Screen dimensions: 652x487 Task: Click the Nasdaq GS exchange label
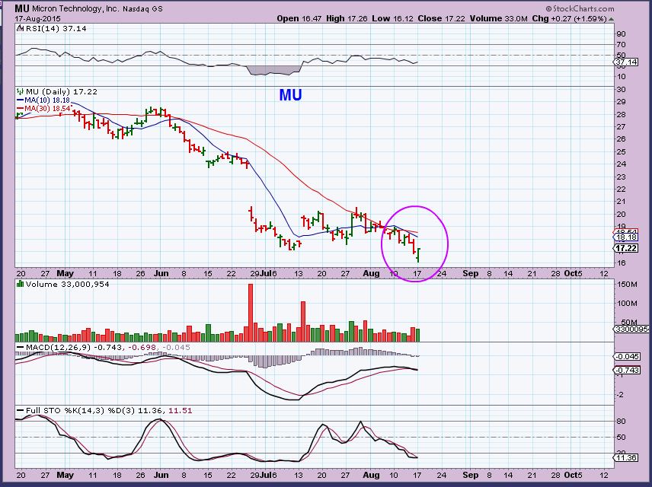142,8
